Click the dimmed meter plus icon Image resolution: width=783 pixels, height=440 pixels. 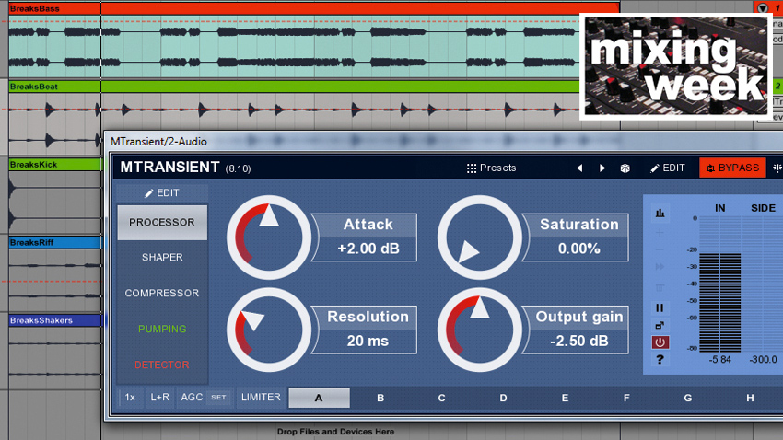point(660,232)
